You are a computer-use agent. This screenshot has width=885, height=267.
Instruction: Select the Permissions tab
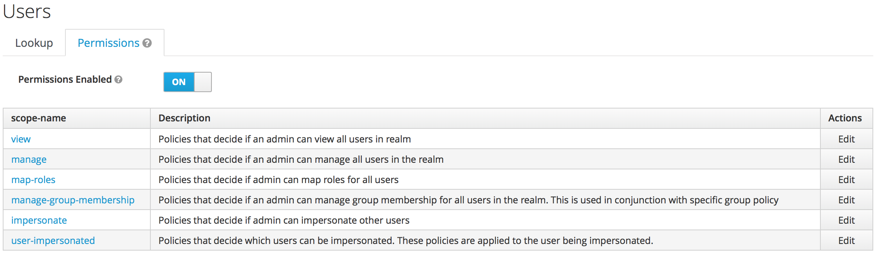point(108,43)
